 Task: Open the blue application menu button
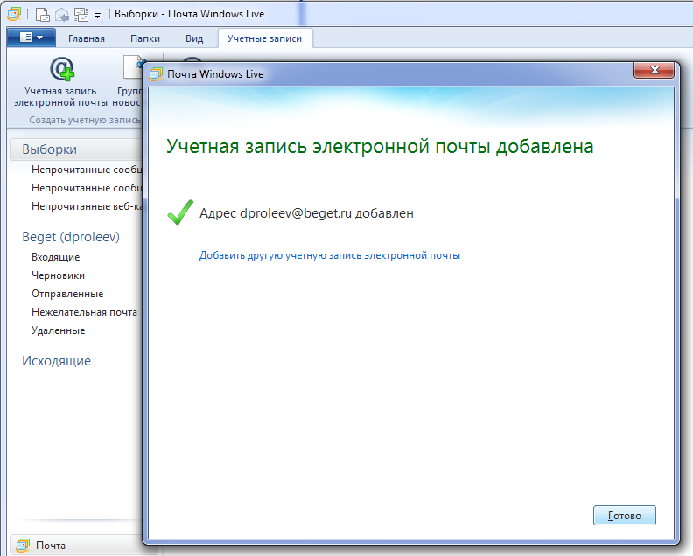point(31,38)
